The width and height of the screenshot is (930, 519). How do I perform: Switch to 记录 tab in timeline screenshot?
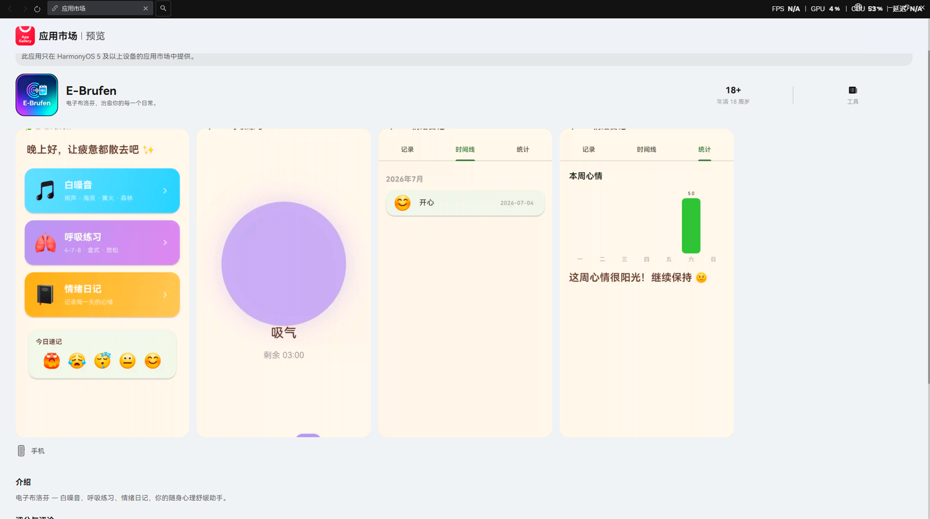tap(407, 150)
